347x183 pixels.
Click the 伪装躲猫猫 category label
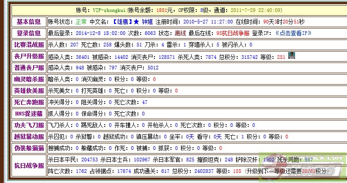(x=29, y=148)
